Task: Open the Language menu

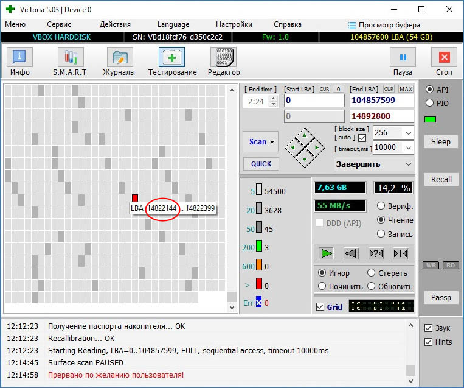Action: tap(173, 24)
